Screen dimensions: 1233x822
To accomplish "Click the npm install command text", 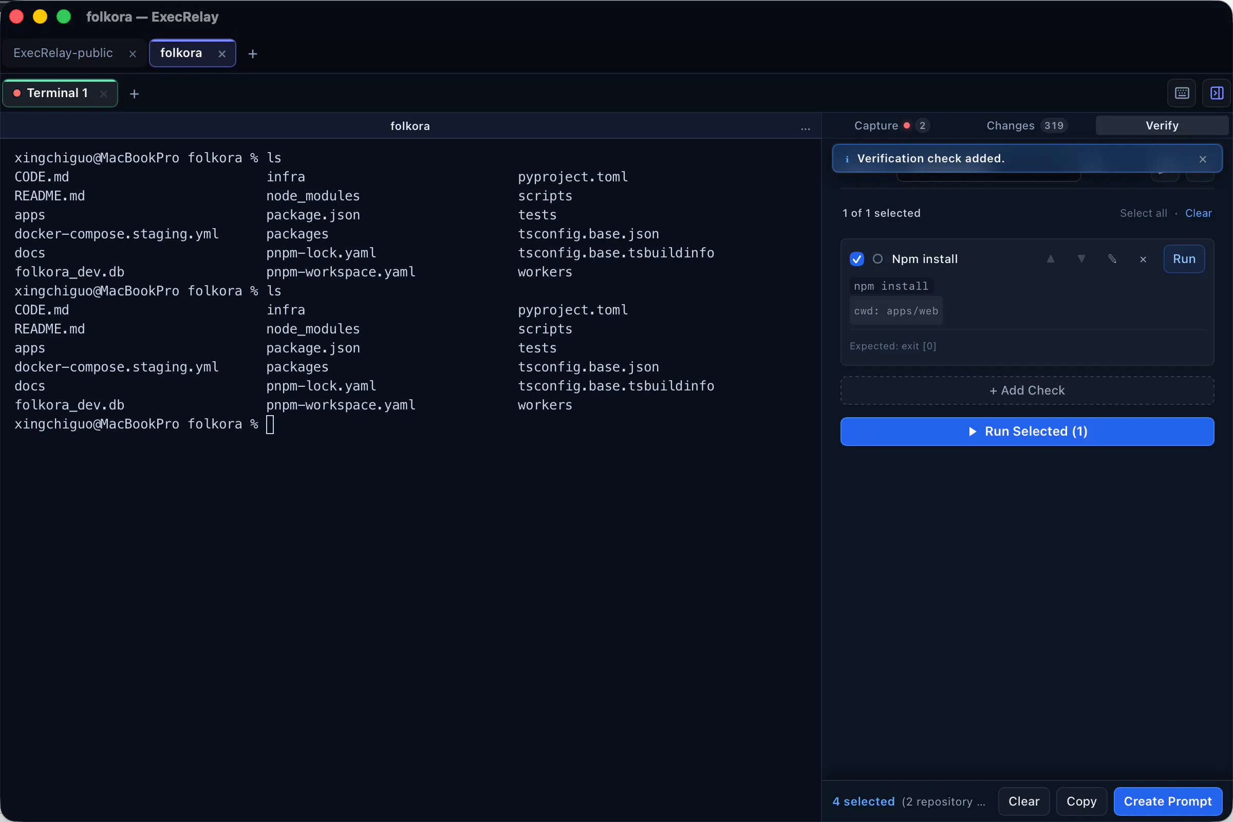I will pos(891,286).
